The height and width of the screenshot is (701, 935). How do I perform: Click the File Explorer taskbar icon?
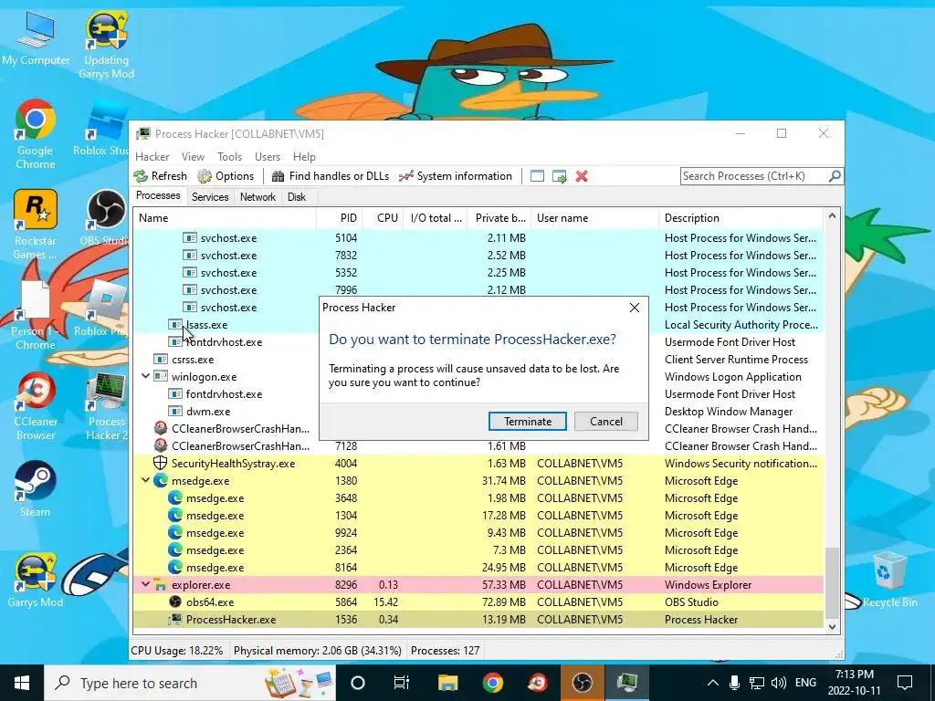(447, 683)
